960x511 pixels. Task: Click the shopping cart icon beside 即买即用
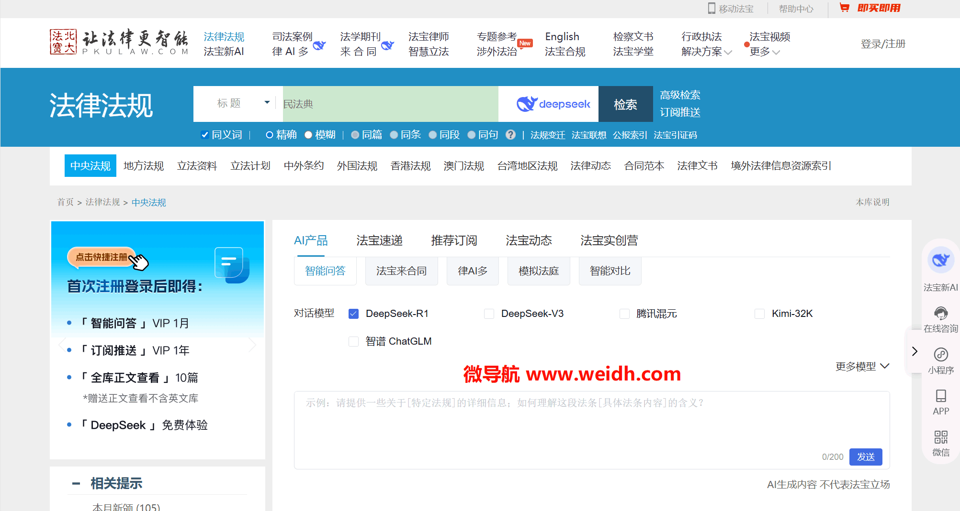click(845, 8)
